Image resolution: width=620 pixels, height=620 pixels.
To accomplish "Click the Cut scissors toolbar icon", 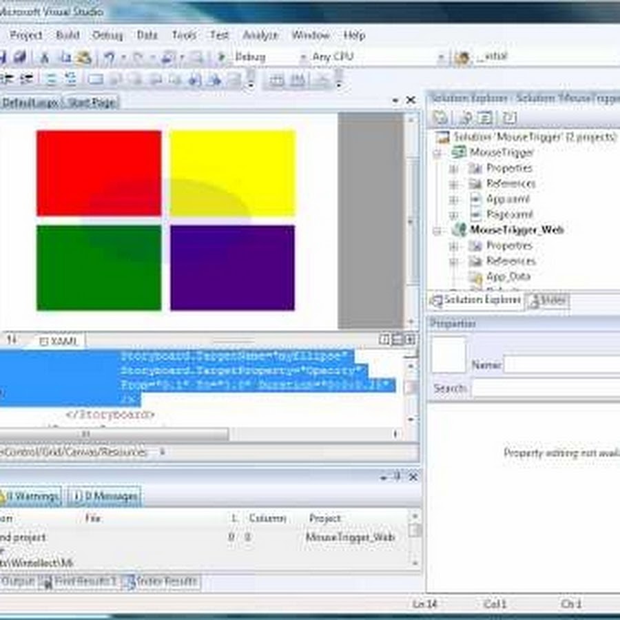I will (45, 57).
